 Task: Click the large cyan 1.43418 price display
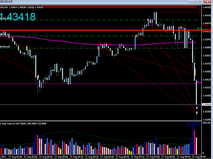pos(18,17)
